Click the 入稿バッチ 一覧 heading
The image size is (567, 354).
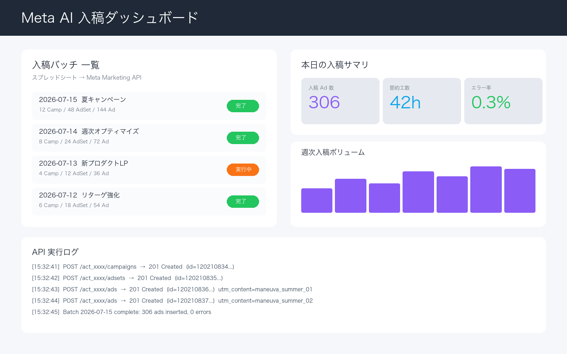66,65
